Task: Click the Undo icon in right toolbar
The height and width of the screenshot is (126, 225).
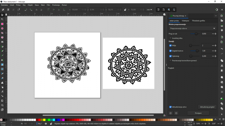Action: [222, 49]
